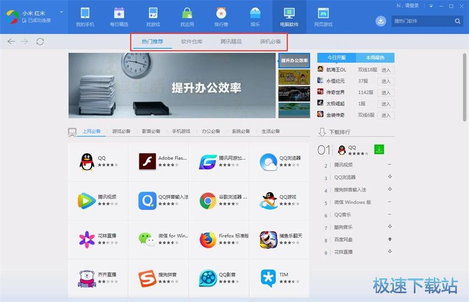Viewport: 469px width, 302px height.
Task: Click 进入 for 航海王OL
Action: click(x=386, y=70)
